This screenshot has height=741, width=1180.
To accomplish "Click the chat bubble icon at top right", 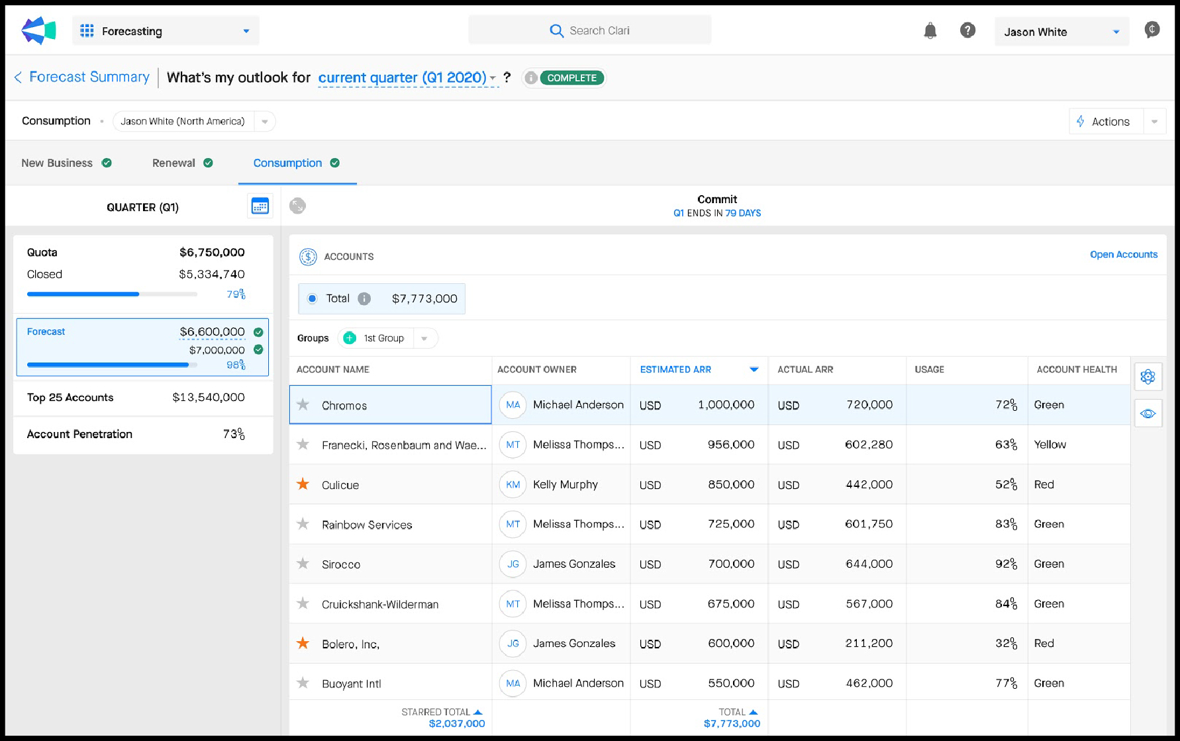I will (x=1152, y=30).
